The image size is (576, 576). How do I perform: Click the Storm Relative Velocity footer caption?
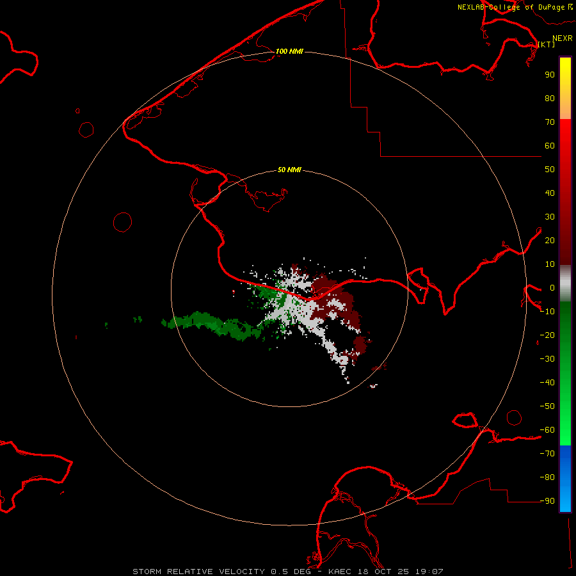click(x=287, y=572)
